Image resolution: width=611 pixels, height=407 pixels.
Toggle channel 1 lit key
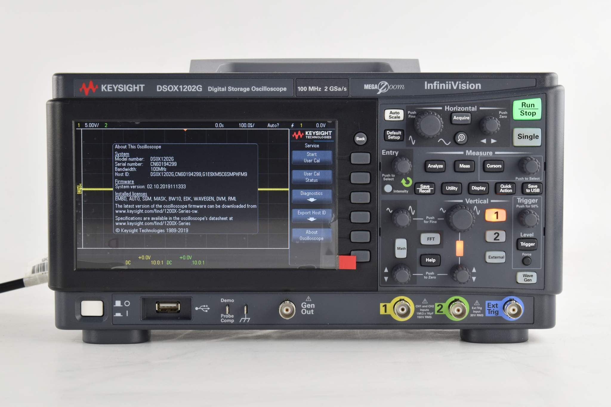[x=496, y=215]
